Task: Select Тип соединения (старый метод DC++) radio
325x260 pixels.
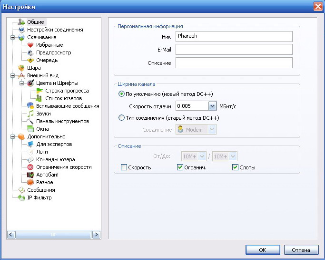Action: click(121, 118)
